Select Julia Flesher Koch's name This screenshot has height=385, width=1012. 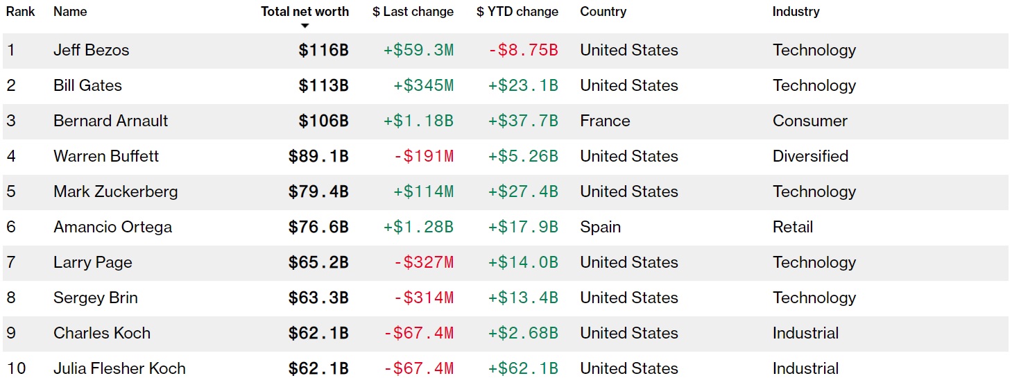click(119, 369)
